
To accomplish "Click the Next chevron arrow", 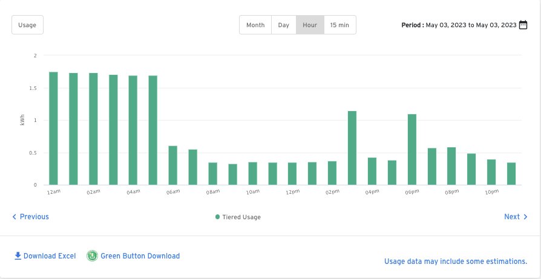I will click(x=525, y=217).
